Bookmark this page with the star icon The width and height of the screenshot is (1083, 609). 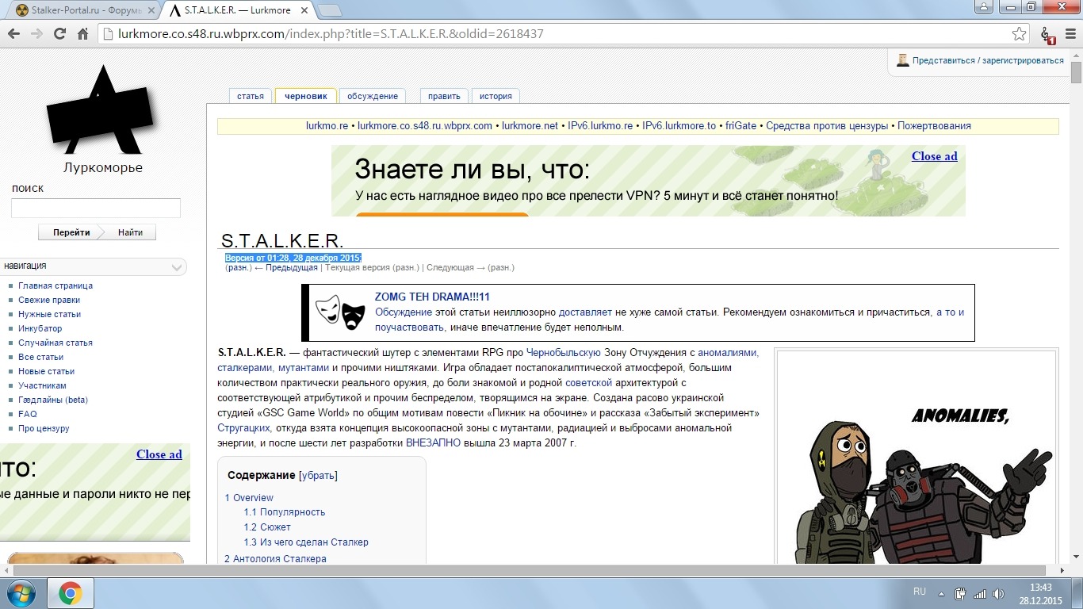[x=1020, y=34]
